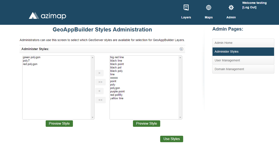The image size is (279, 161).
Task: Open the Layers page icon
Action: pos(186,8)
